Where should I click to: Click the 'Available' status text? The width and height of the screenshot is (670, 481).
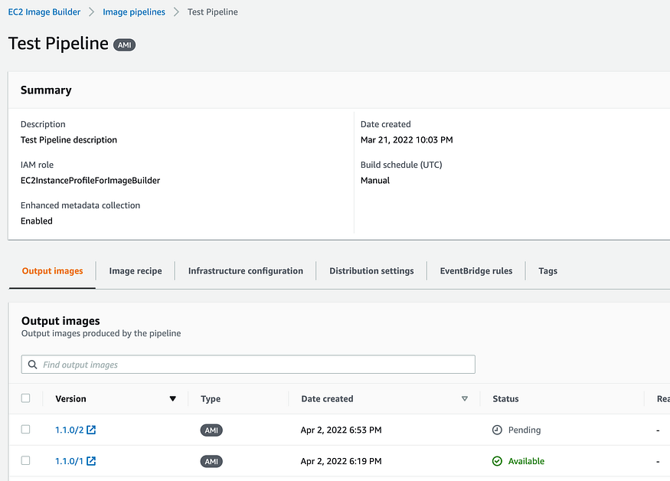(x=527, y=461)
